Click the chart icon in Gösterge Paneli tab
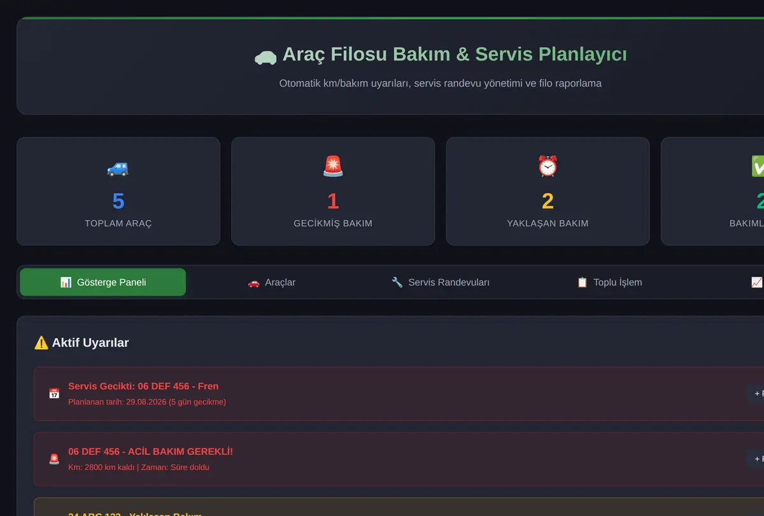The width and height of the screenshot is (764, 516). click(66, 282)
